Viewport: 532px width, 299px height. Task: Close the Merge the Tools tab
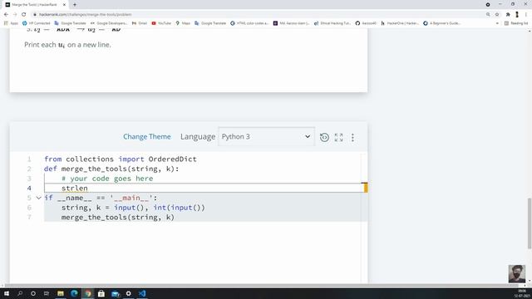point(64,5)
